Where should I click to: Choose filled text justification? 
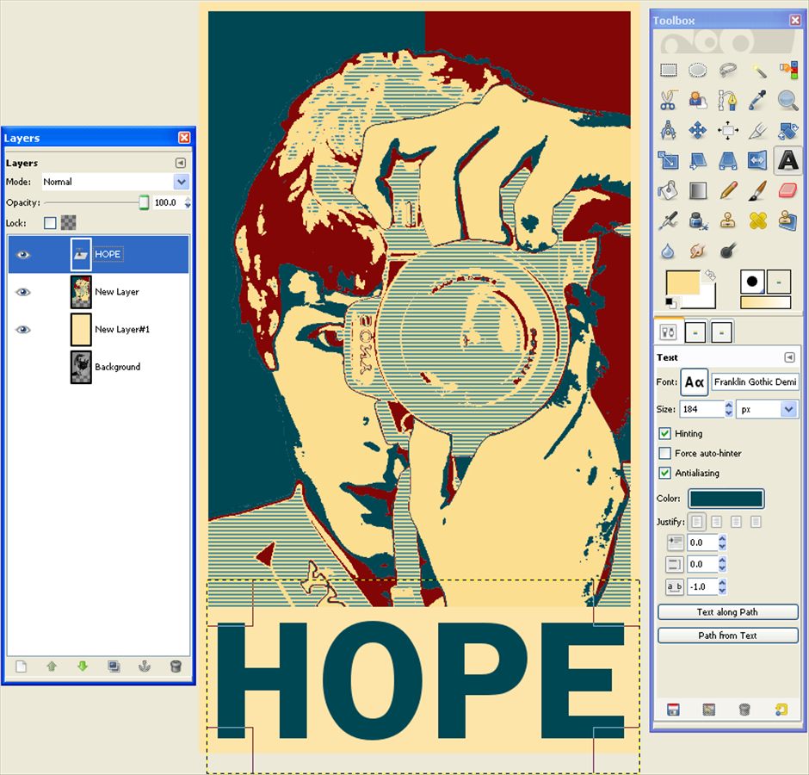point(756,522)
